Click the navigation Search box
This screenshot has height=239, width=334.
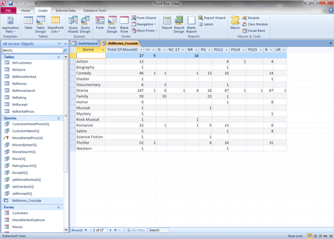tap(32, 50)
